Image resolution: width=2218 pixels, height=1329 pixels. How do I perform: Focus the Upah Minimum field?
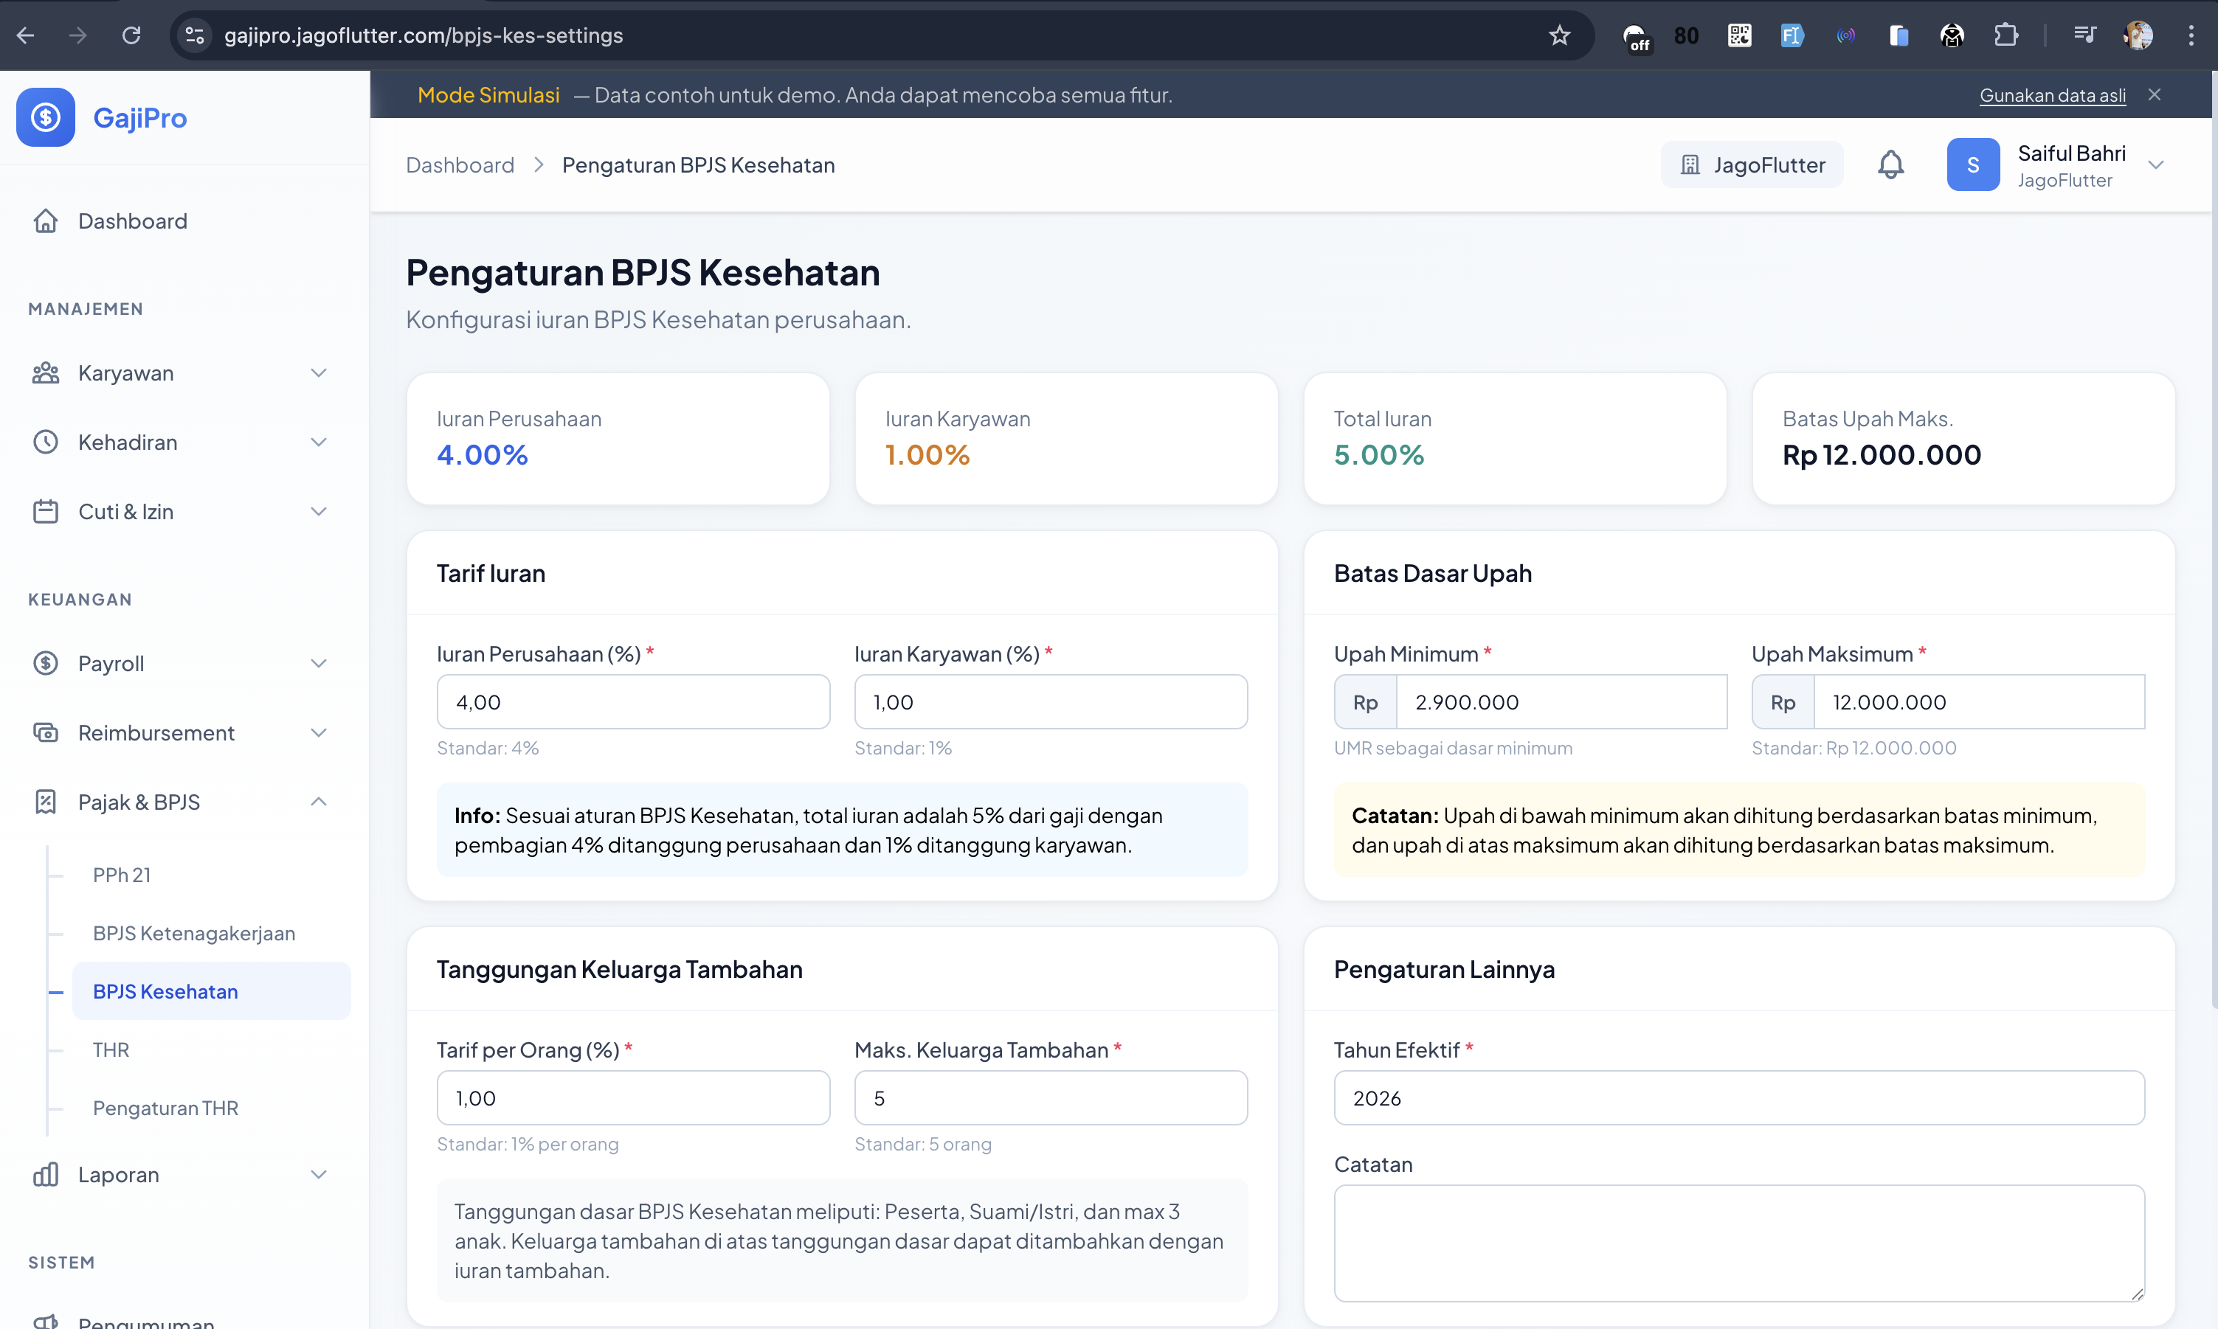(1561, 701)
